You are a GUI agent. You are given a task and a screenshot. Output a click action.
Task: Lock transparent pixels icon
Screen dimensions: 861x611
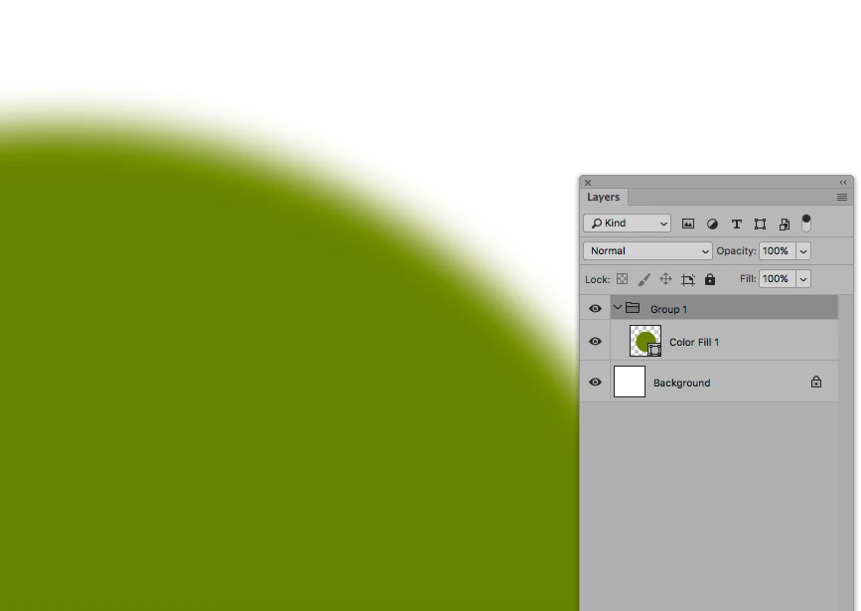click(x=622, y=279)
